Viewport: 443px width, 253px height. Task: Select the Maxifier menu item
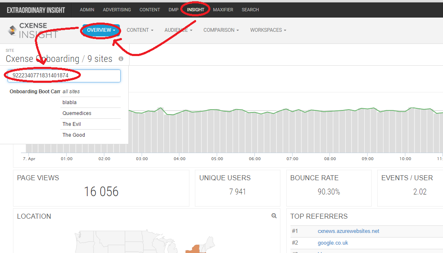223,10
